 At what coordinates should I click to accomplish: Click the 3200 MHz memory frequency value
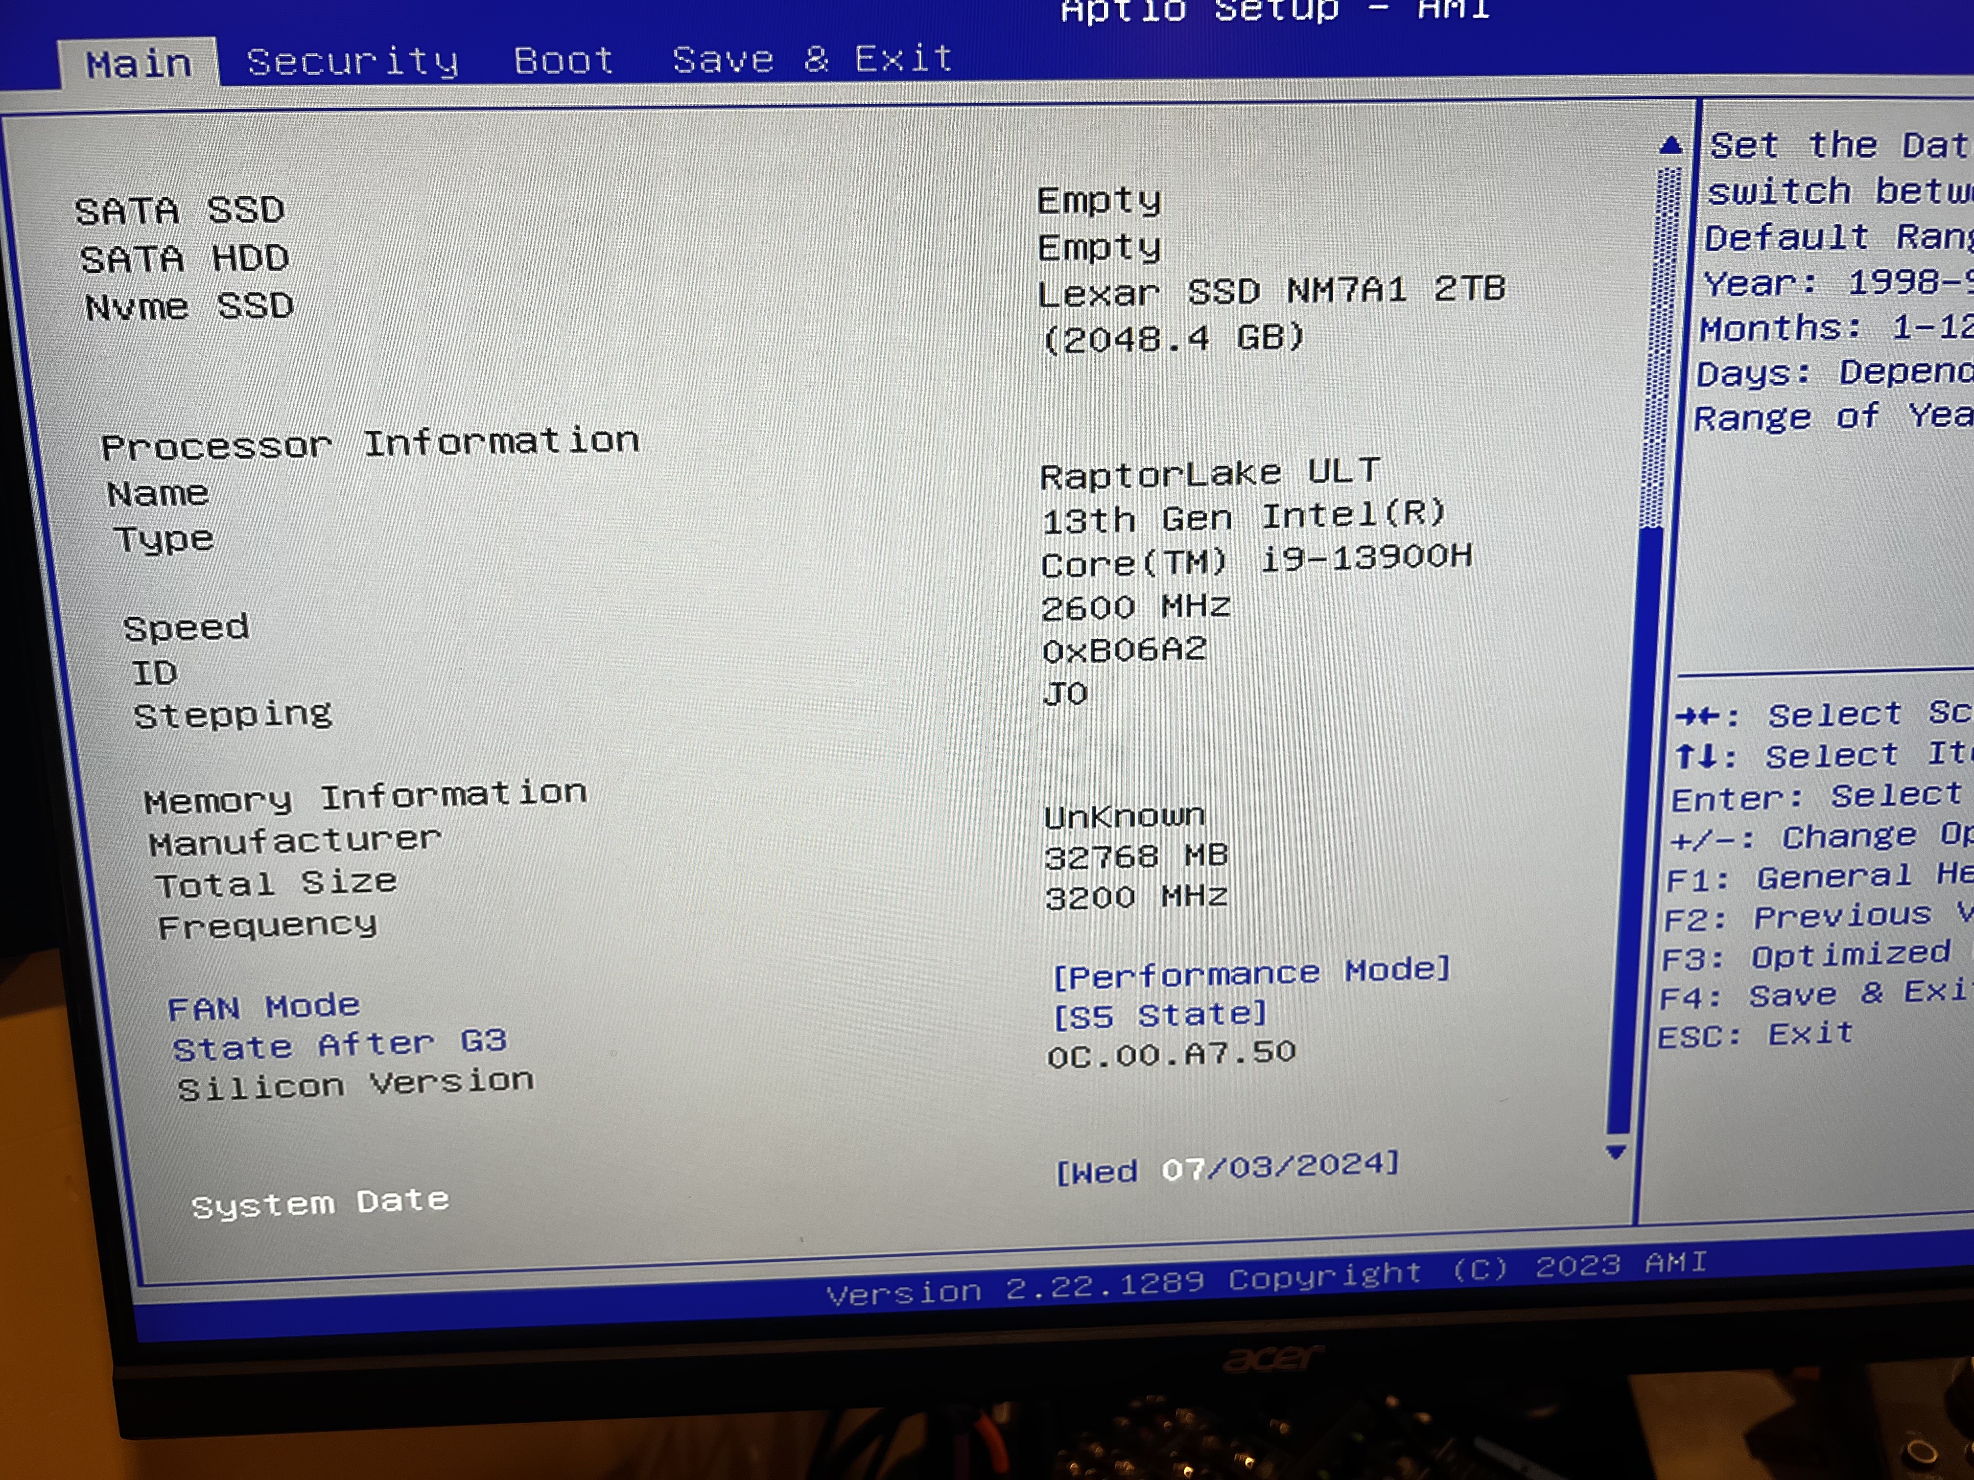(x=1136, y=897)
